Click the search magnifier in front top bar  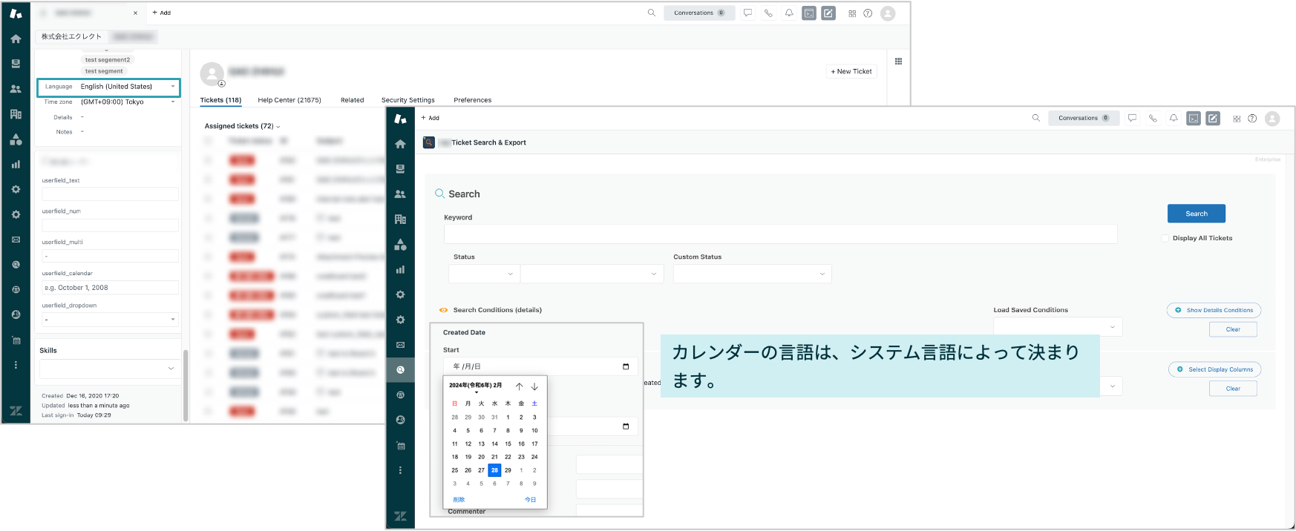pos(1035,118)
